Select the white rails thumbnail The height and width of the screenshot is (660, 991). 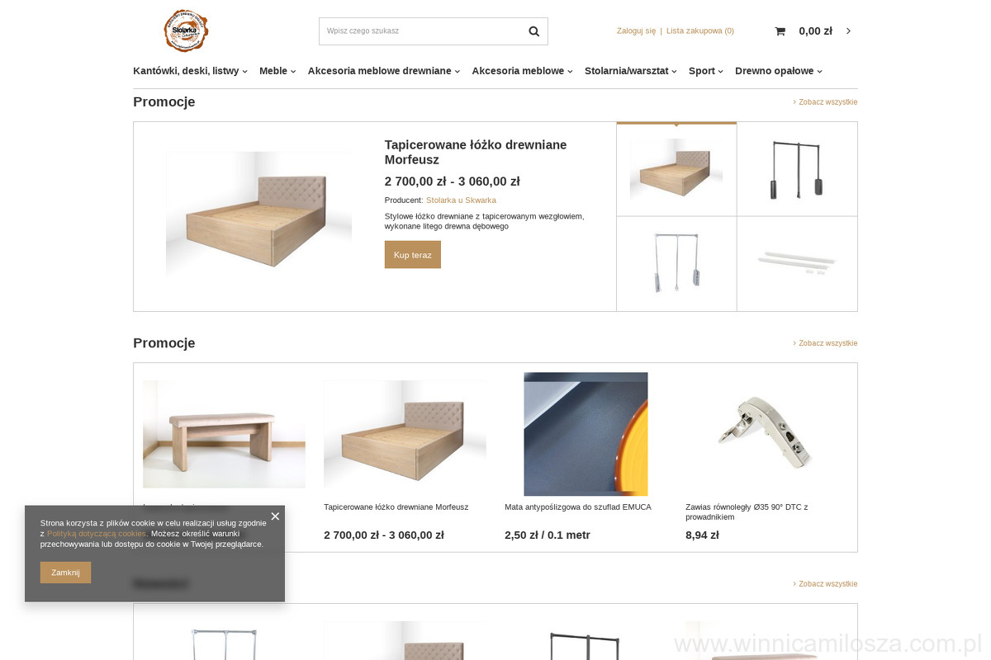point(797,264)
